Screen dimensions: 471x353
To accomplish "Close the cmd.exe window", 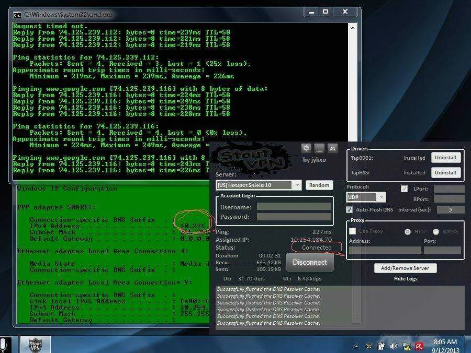I will (x=345, y=12).
